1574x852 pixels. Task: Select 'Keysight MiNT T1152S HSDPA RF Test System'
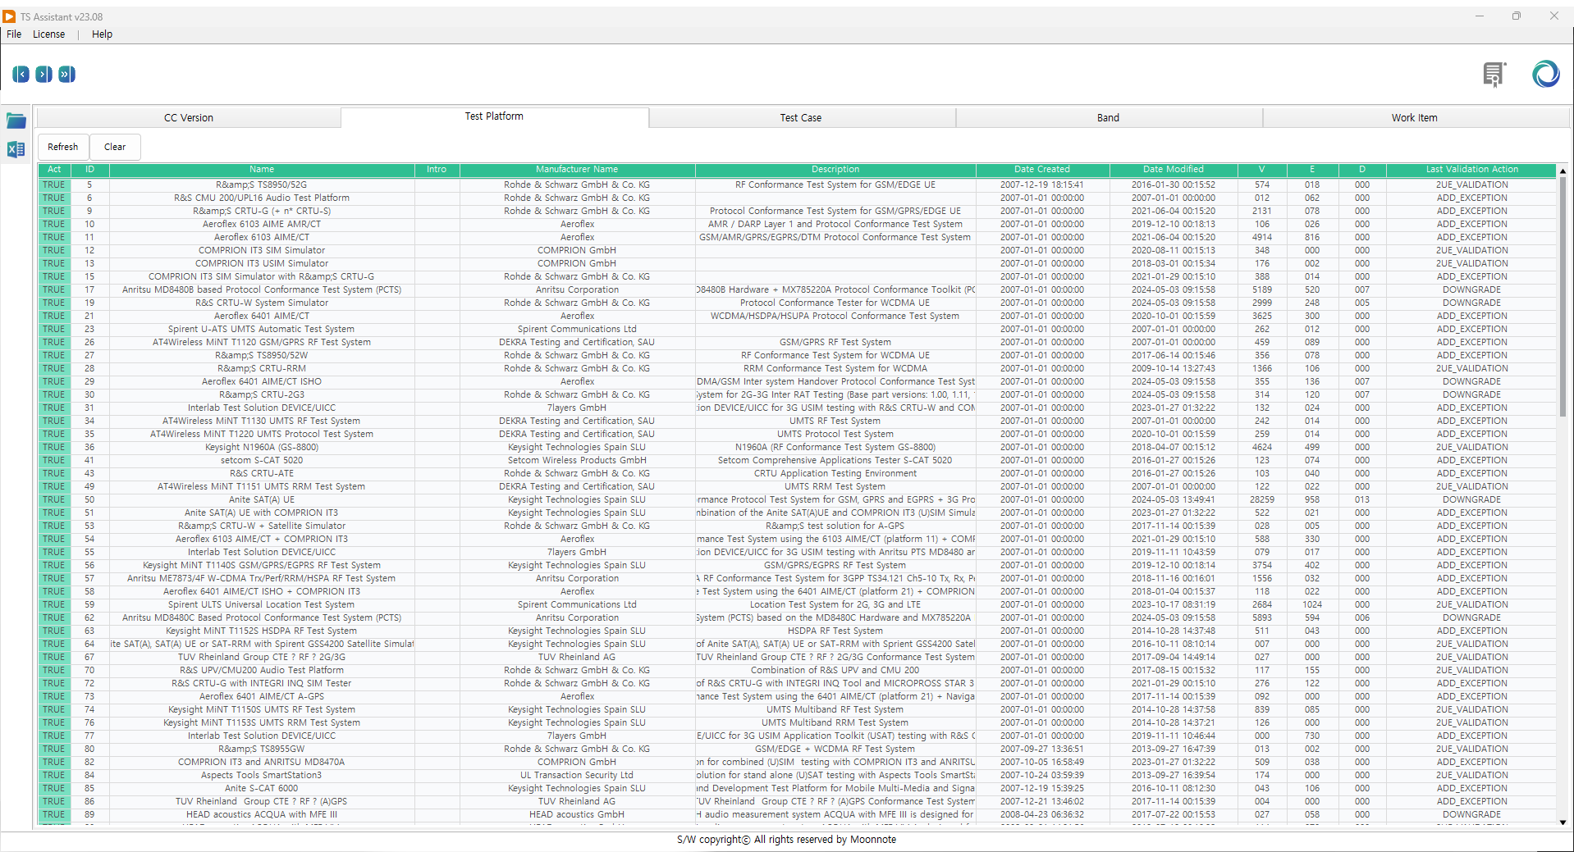point(262,631)
